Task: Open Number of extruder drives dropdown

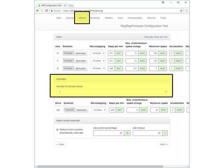Action: [x=112, y=92]
